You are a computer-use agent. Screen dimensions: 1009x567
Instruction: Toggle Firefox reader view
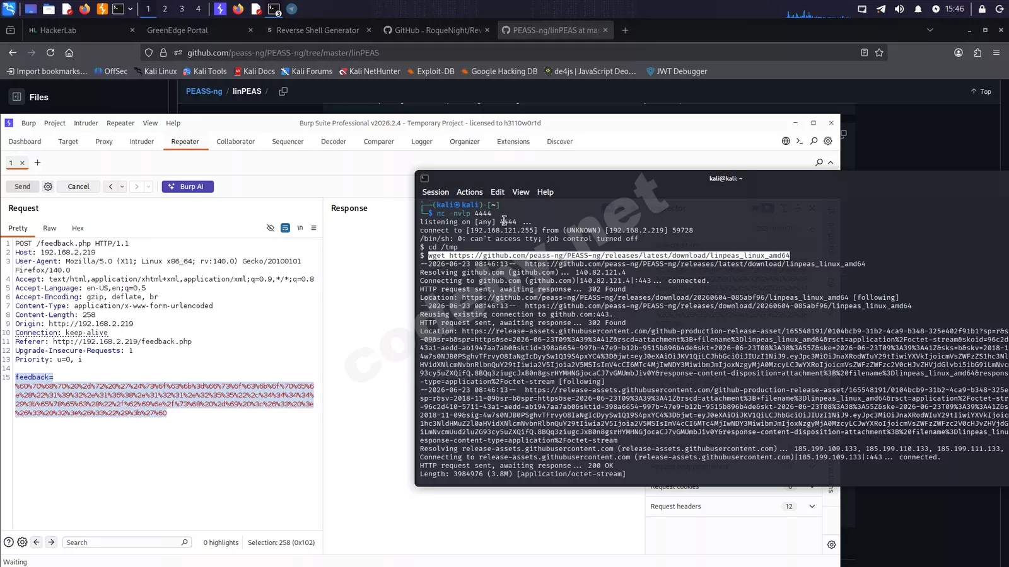point(864,53)
